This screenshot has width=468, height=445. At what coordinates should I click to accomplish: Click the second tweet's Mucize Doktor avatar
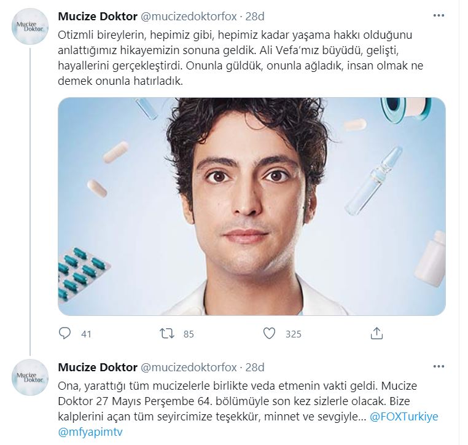pyautogui.click(x=30, y=377)
